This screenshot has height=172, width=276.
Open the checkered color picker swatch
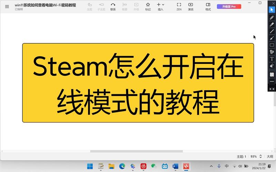pyautogui.click(x=272, y=75)
